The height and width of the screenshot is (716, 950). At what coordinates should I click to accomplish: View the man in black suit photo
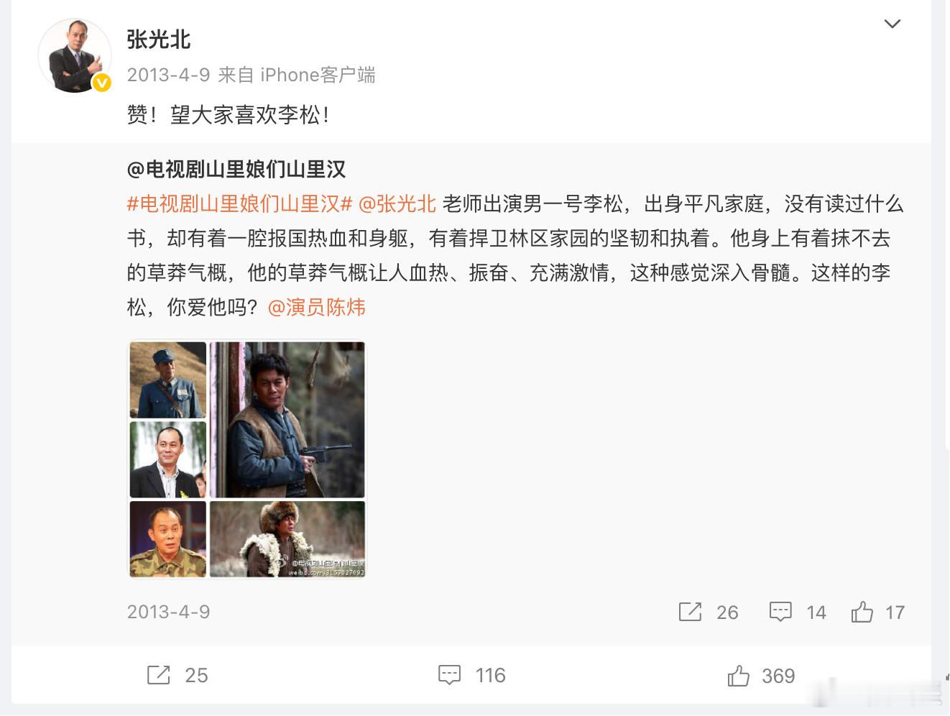pyautogui.click(x=168, y=459)
